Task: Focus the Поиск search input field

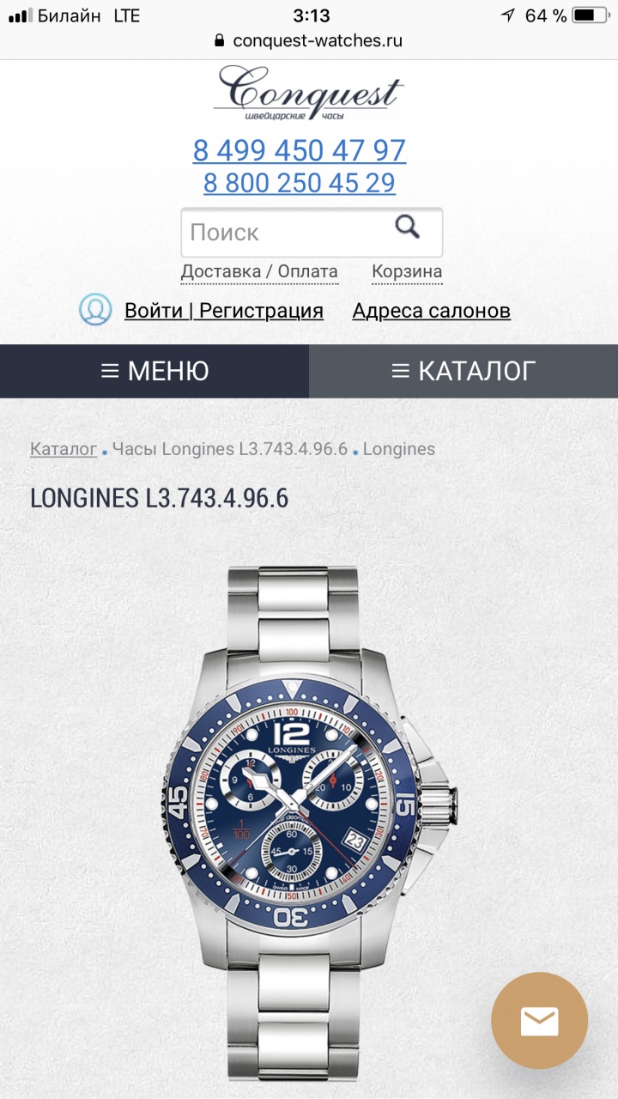Action: click(312, 232)
